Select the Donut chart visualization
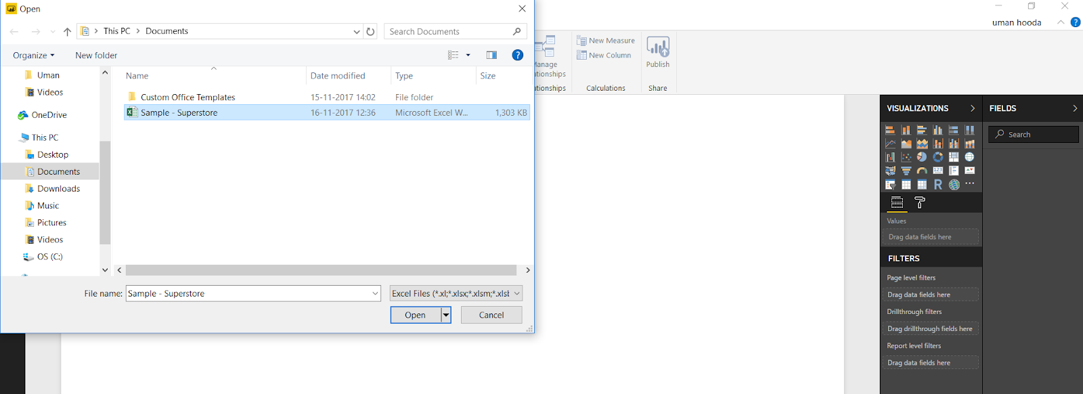 click(937, 157)
